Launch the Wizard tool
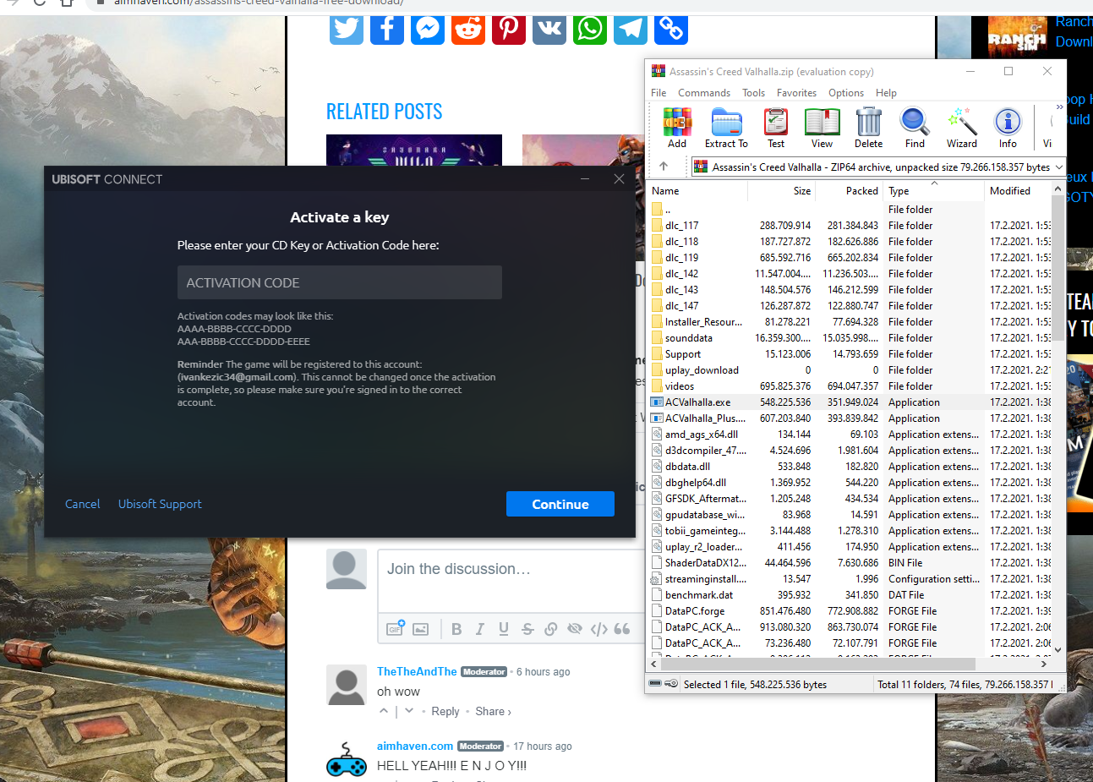 [x=961, y=129]
